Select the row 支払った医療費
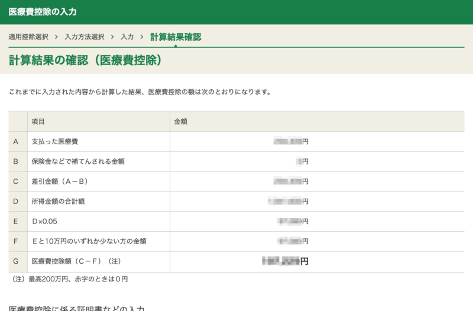This screenshot has width=473, height=311. (x=236, y=141)
